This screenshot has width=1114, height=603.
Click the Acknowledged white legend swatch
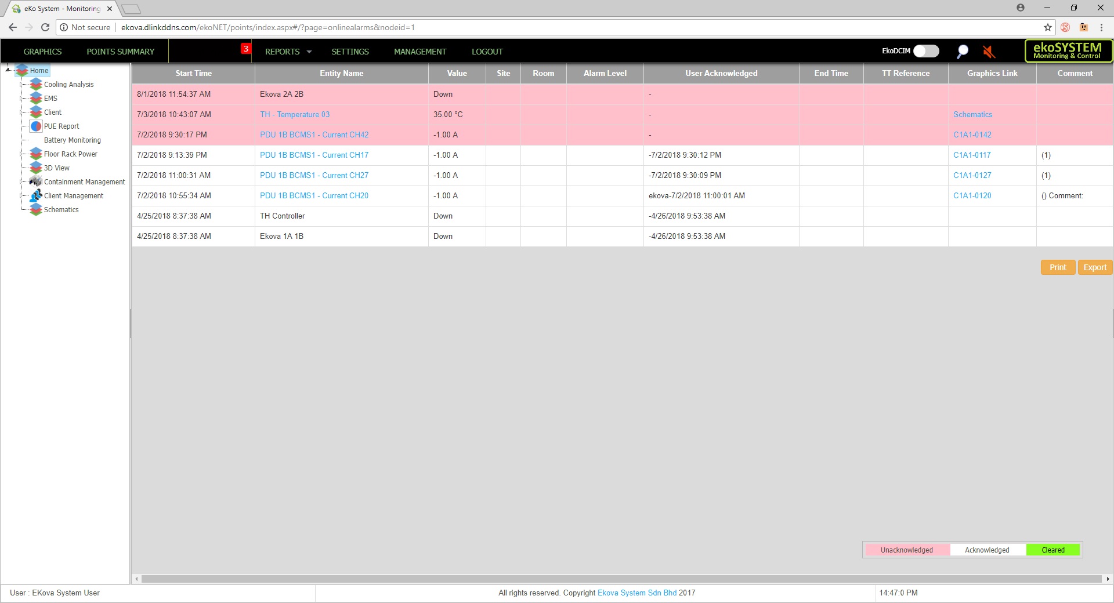tap(987, 550)
